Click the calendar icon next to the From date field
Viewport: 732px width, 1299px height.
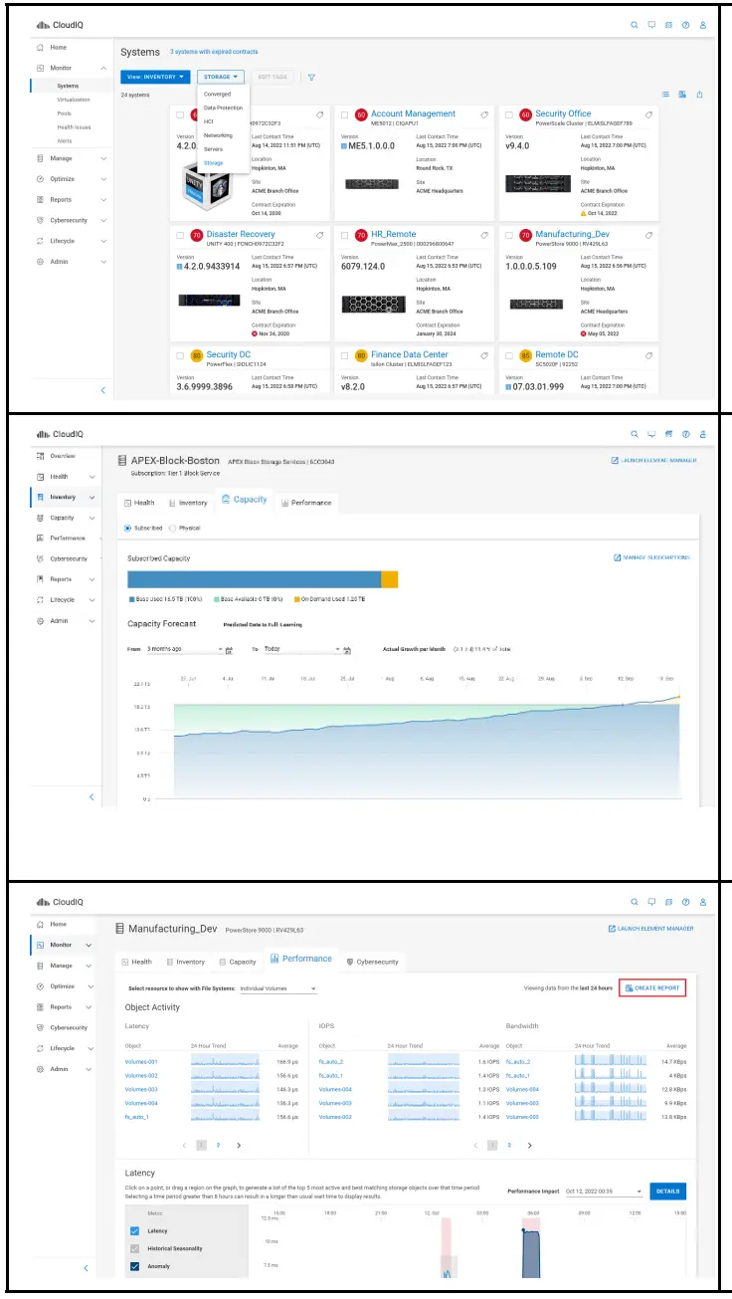pos(229,650)
